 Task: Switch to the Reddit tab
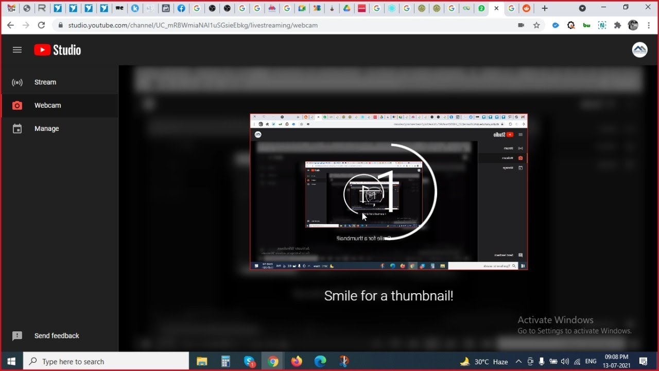coord(526,8)
